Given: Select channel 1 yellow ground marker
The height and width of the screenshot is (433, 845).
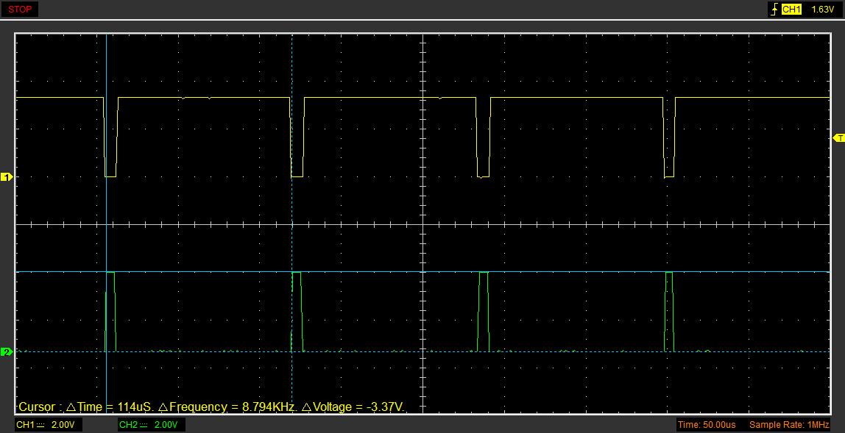Looking at the screenshot, I should (7, 177).
